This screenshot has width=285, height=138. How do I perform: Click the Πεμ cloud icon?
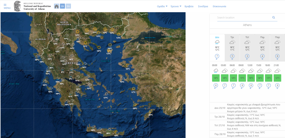tap(262, 42)
